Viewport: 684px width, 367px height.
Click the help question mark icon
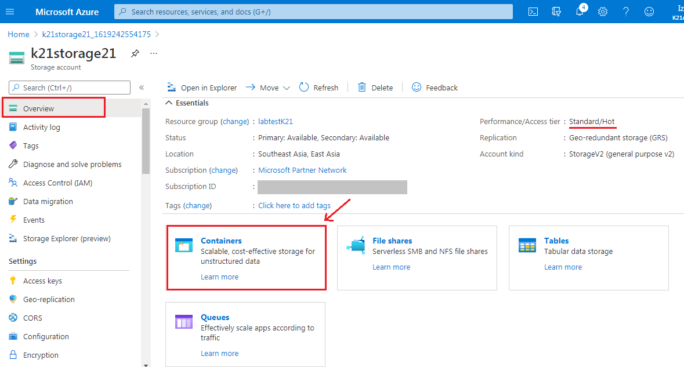(x=626, y=12)
